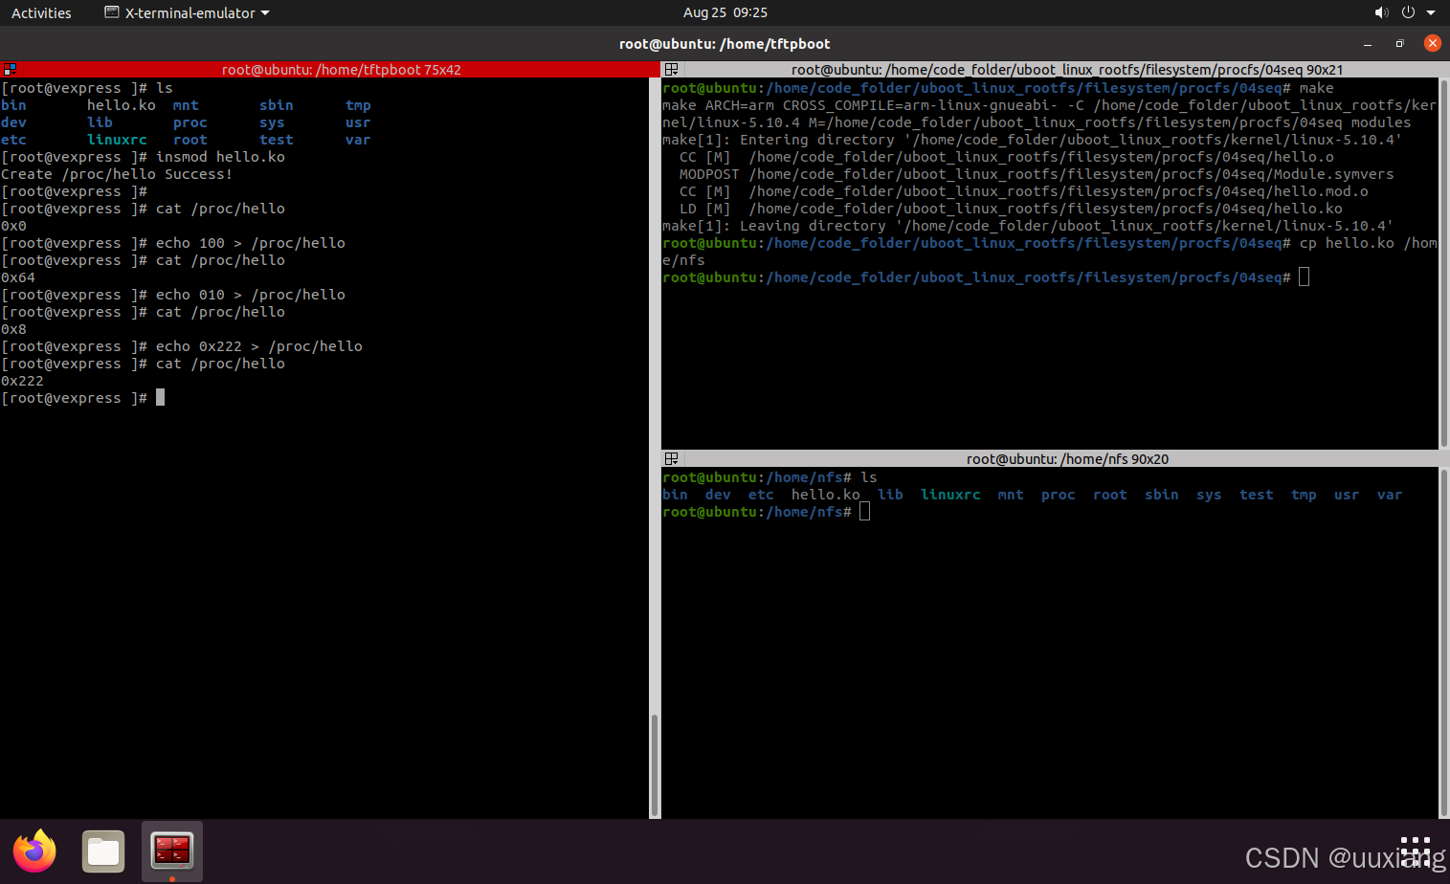1450x884 pixels.
Task: Click the '0x222' output line
Action: (22, 381)
